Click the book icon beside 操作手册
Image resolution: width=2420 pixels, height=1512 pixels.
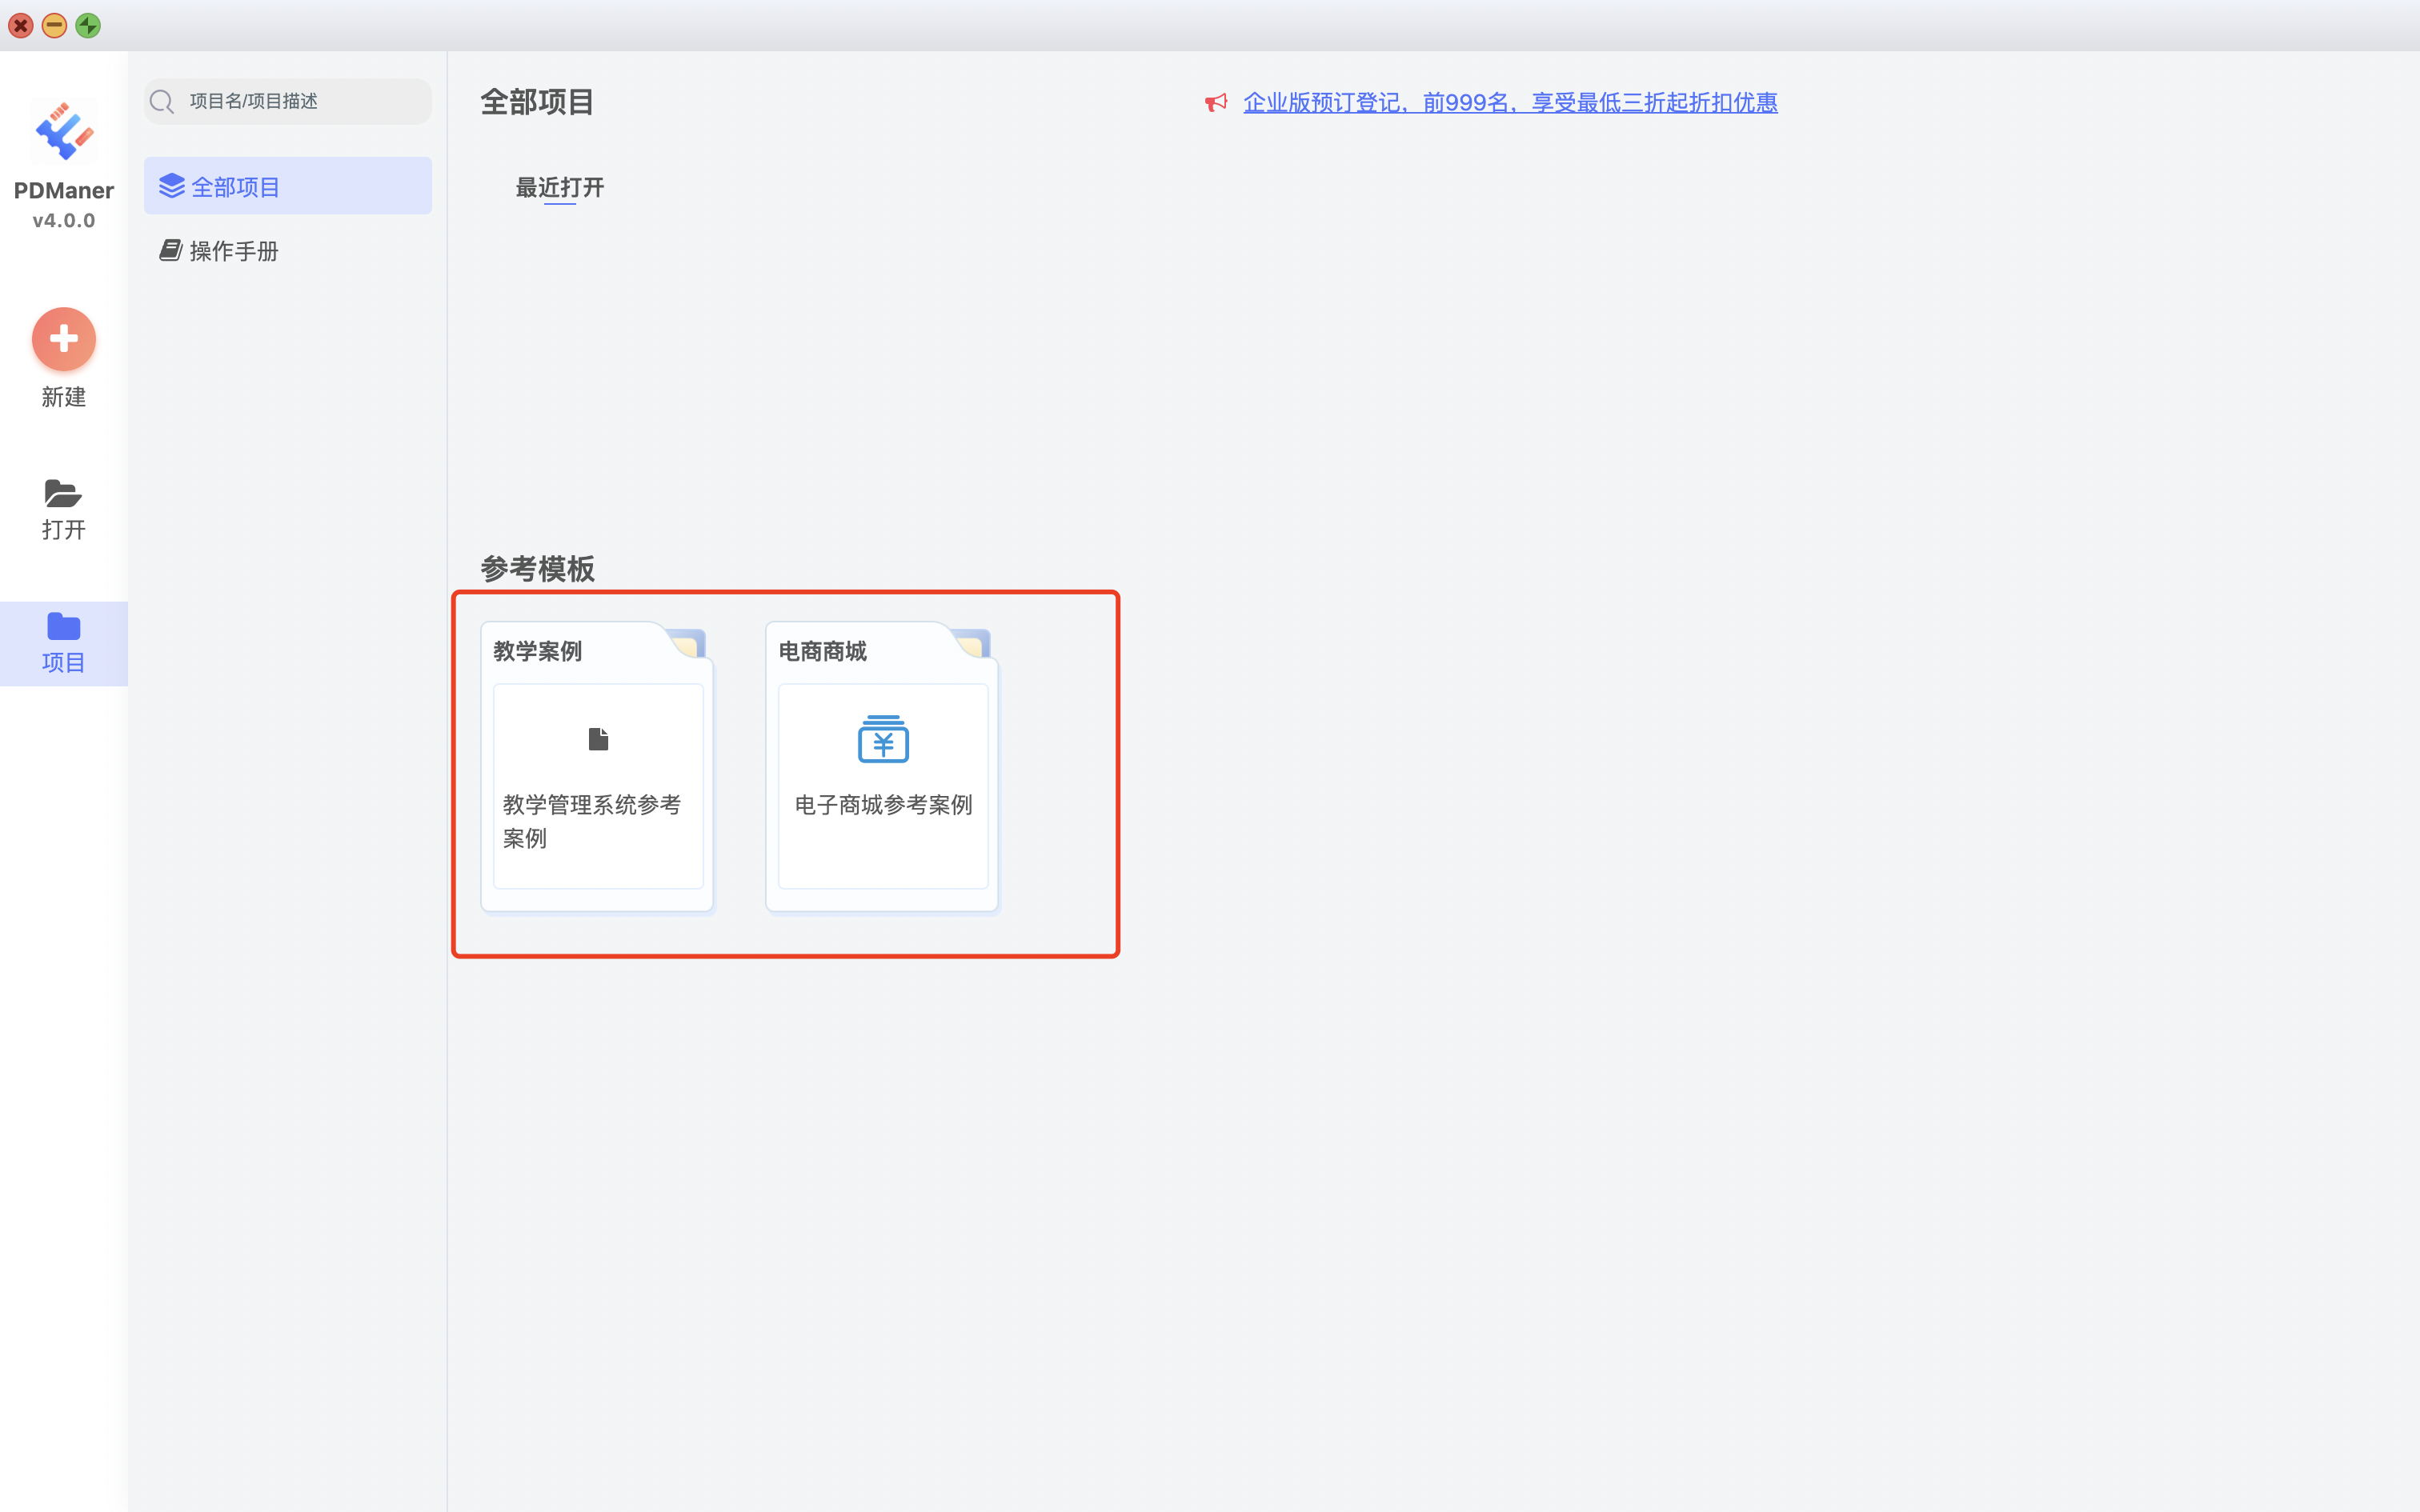tap(171, 250)
